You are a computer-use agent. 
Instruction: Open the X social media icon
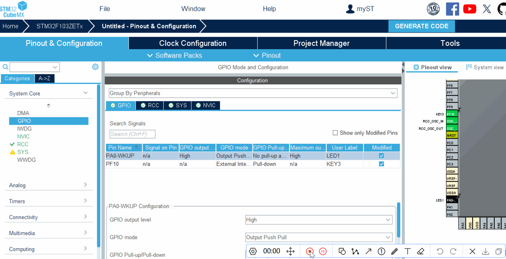[487, 9]
